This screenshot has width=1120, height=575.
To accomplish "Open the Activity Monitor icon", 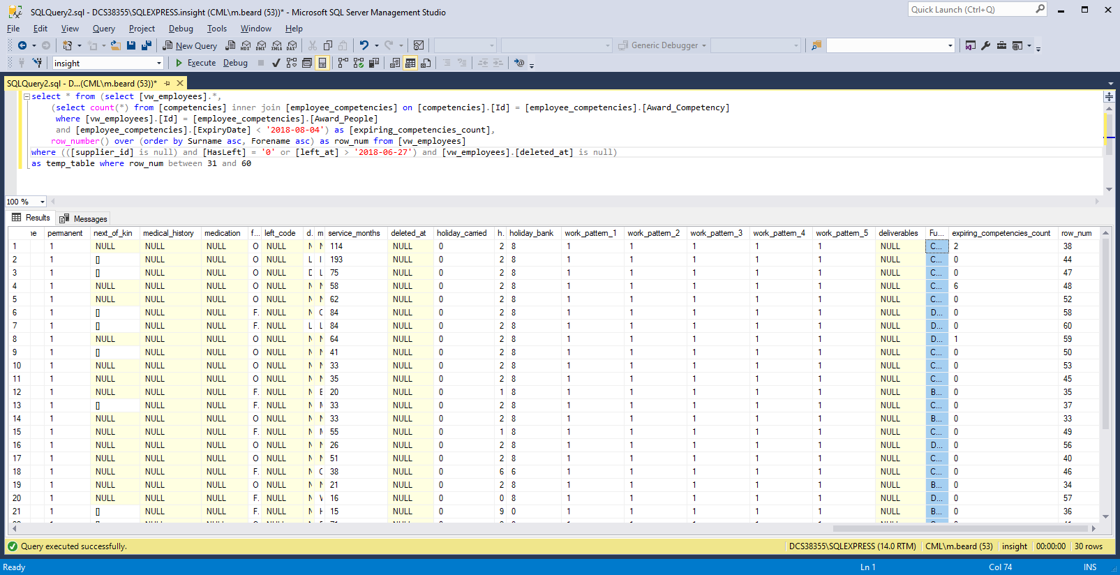I will pos(419,45).
